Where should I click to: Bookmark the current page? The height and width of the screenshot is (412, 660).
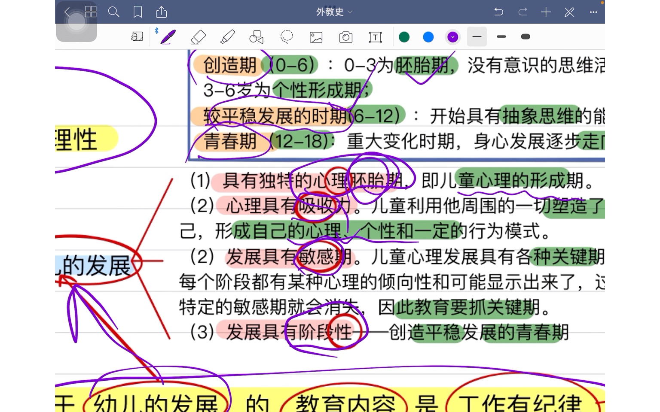[138, 12]
